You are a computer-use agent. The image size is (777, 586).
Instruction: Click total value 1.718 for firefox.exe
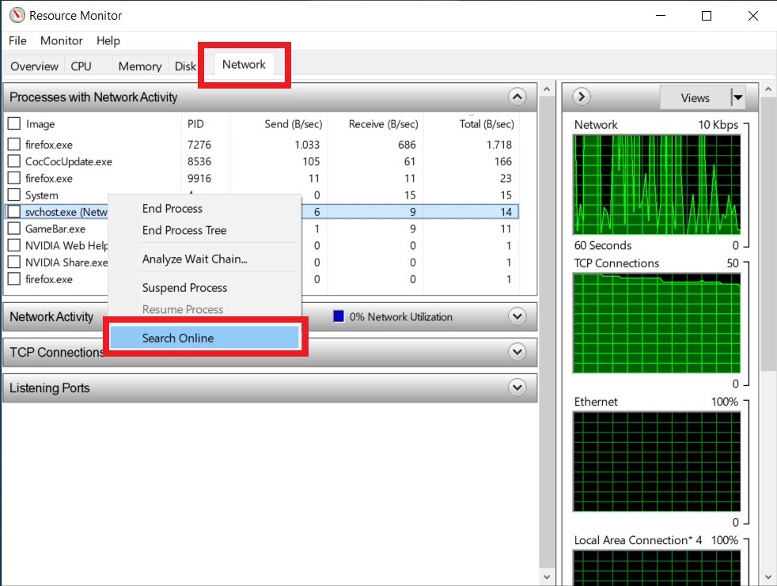click(499, 145)
